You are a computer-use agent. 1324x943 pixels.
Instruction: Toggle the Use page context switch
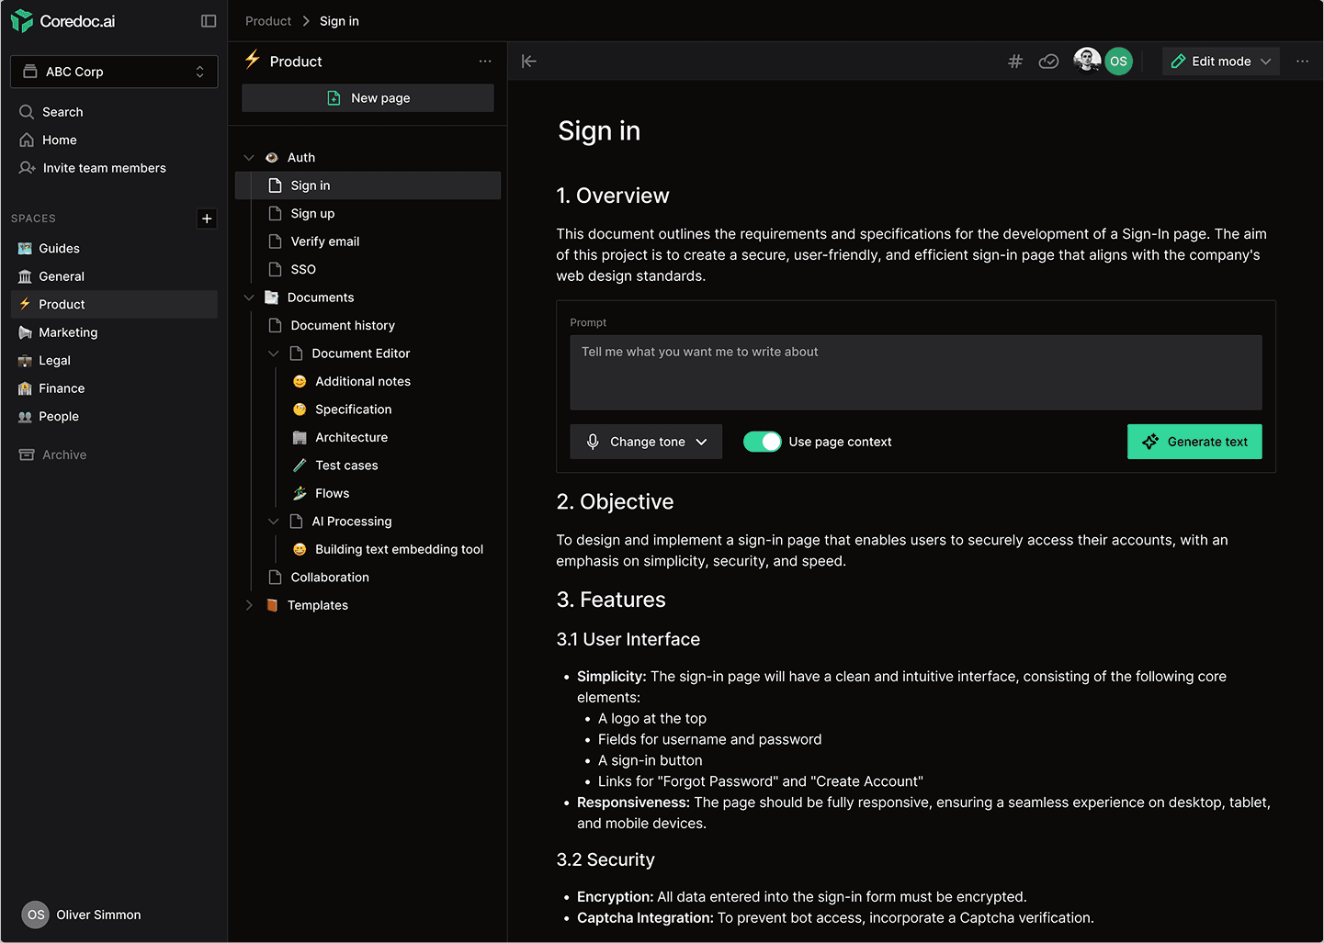(763, 442)
